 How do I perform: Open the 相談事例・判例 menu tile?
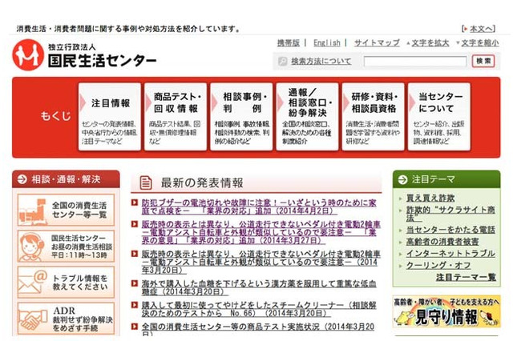point(241,117)
